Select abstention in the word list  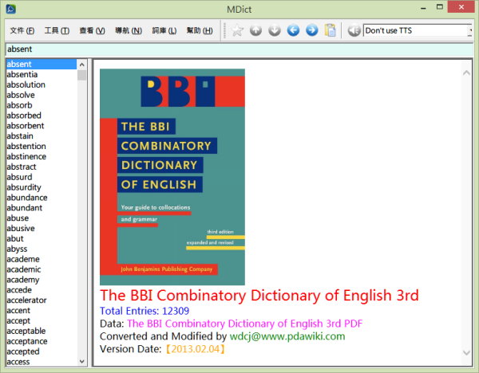click(x=26, y=146)
